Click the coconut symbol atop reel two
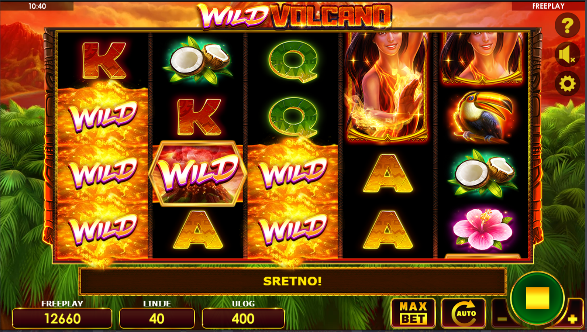Image resolution: width=587 pixels, height=332 pixels. 198,60
